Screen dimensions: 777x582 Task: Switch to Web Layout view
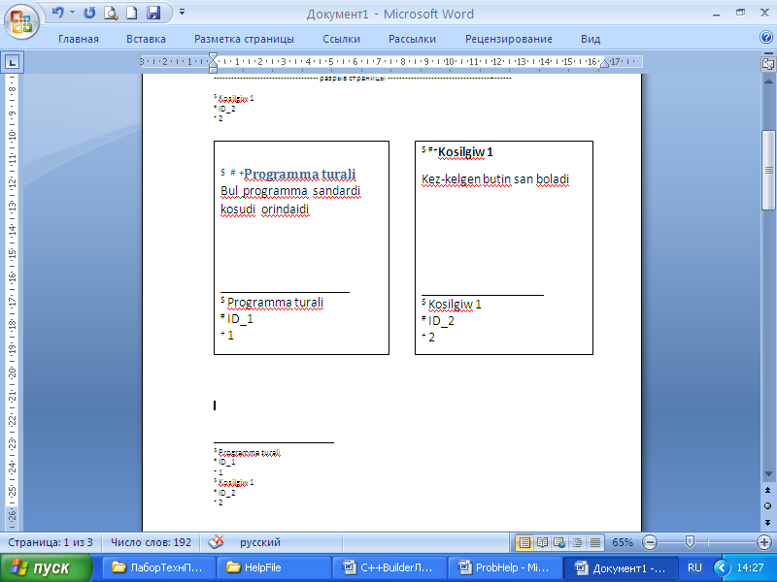point(559,543)
